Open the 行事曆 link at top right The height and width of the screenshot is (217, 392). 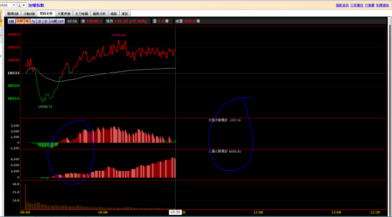[x=370, y=5]
